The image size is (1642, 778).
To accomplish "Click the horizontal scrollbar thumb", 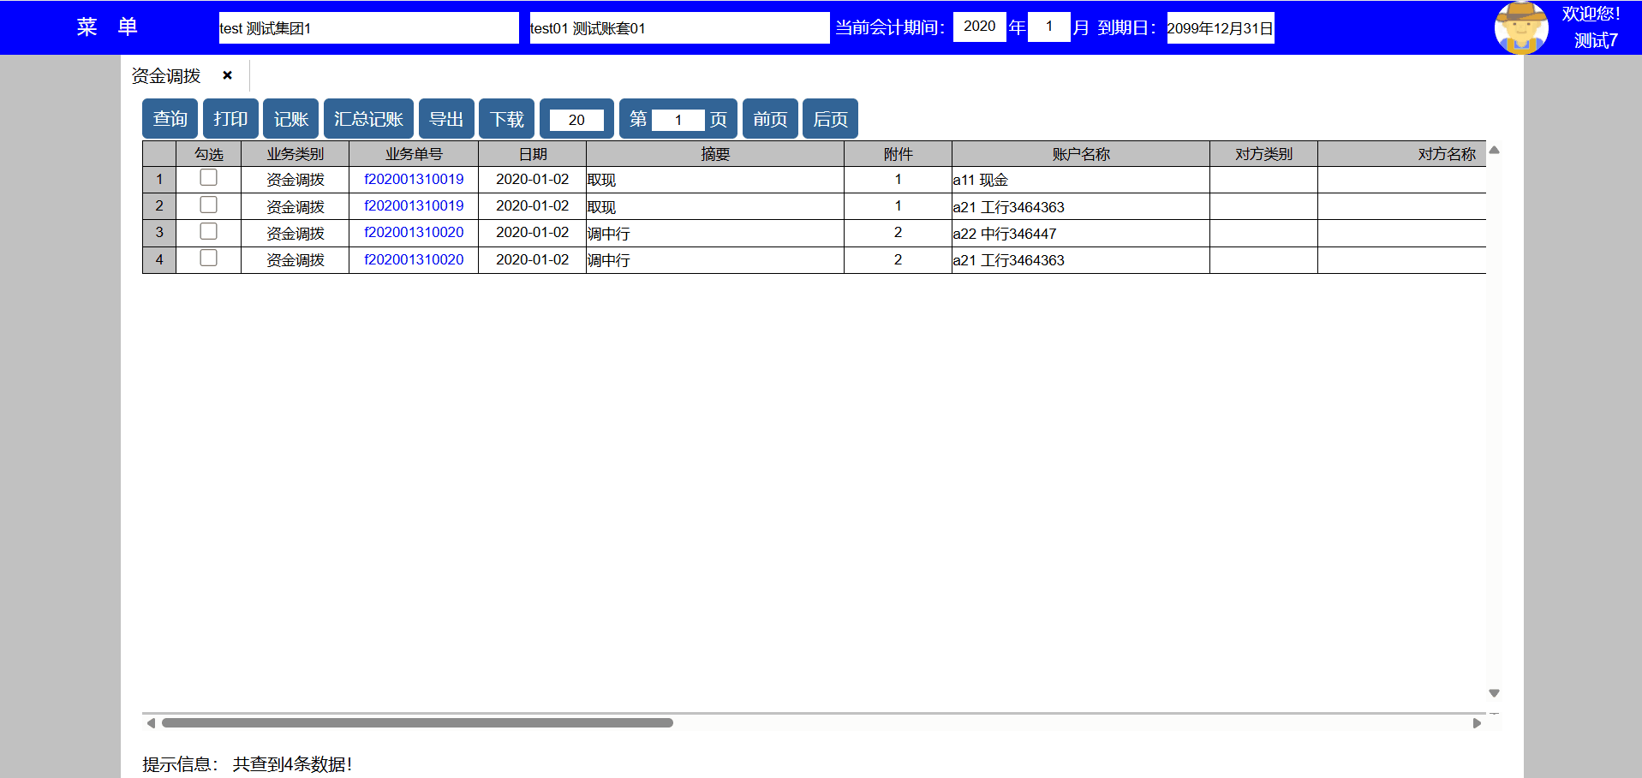I will (417, 723).
